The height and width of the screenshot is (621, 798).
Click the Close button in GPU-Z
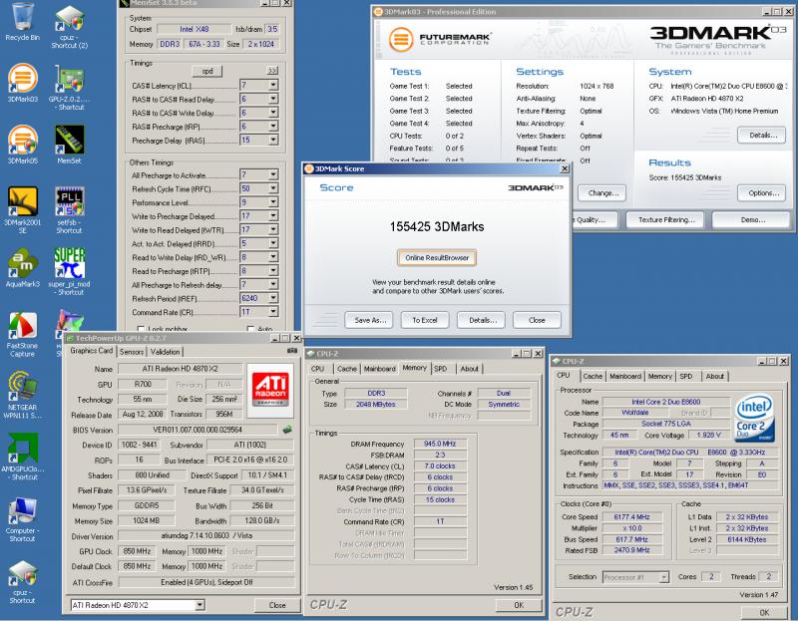(x=277, y=605)
